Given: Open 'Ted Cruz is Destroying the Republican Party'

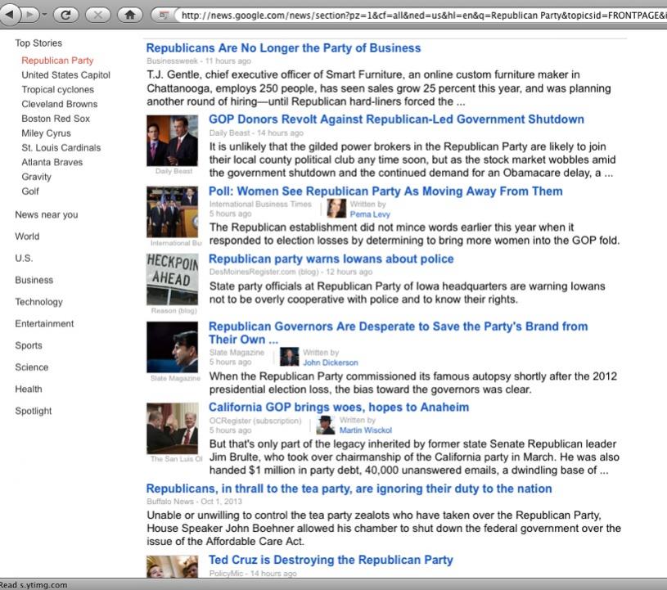Looking at the screenshot, I should click(331, 560).
